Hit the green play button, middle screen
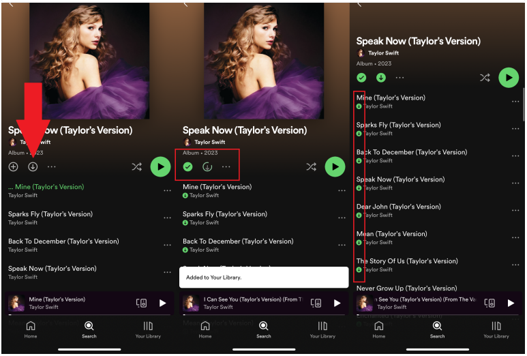Image resolution: width=527 pixels, height=356 pixels. [x=335, y=166]
